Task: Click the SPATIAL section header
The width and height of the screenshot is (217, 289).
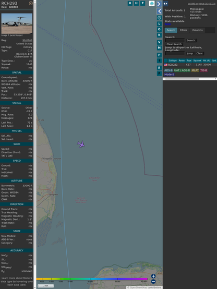Action: point(17,73)
